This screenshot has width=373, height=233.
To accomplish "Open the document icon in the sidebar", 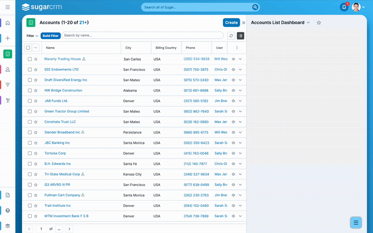I will [7, 195].
